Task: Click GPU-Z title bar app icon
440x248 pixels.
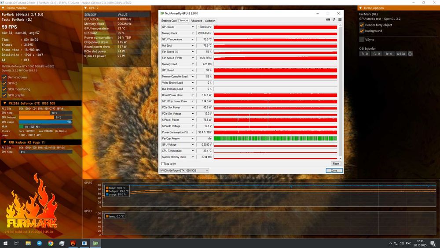Action: coord(162,13)
